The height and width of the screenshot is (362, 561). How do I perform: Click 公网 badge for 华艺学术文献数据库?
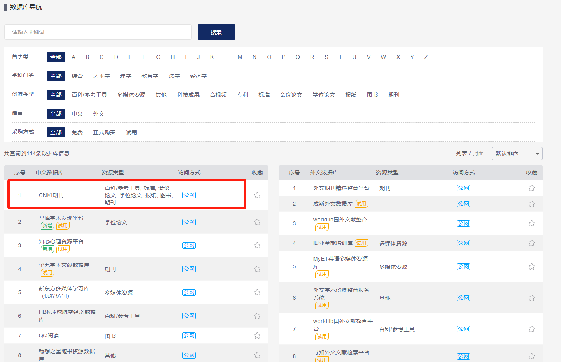(189, 269)
